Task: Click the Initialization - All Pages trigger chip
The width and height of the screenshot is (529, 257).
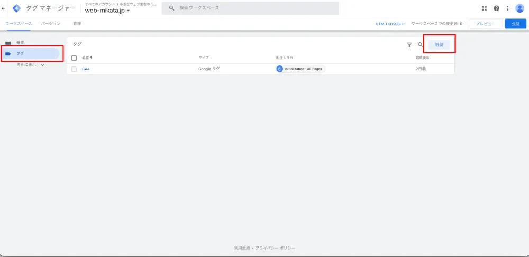Action: [x=300, y=69]
